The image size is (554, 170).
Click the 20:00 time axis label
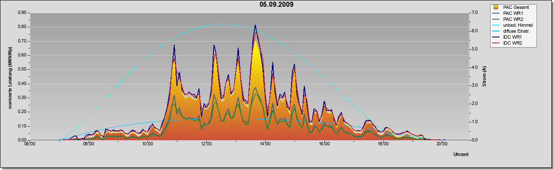pyautogui.click(x=441, y=144)
